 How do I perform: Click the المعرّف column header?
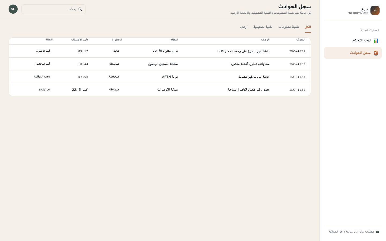301,40
